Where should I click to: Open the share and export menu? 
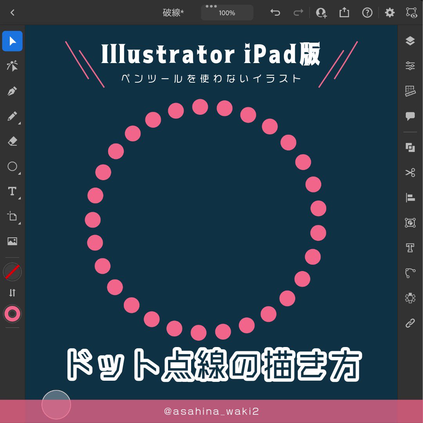click(344, 13)
